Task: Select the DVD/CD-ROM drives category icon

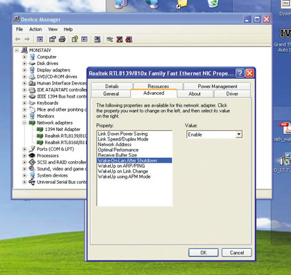Action: (32, 77)
